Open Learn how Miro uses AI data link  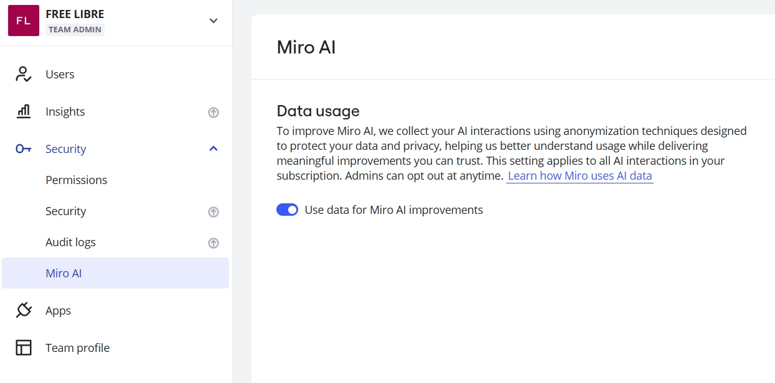pos(580,176)
